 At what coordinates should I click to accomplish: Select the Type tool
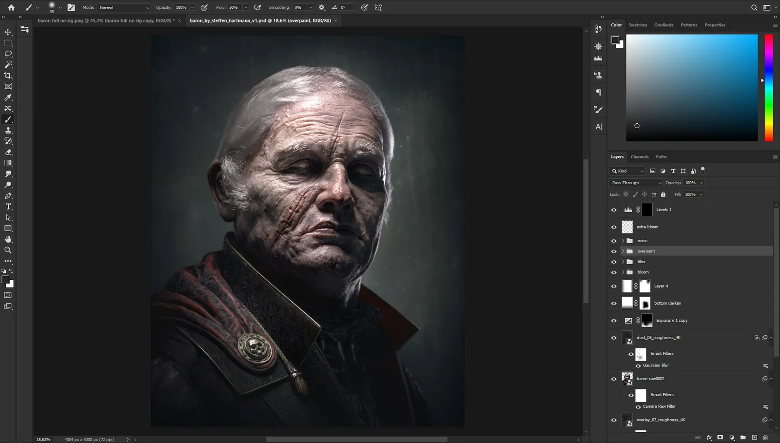pyautogui.click(x=8, y=206)
